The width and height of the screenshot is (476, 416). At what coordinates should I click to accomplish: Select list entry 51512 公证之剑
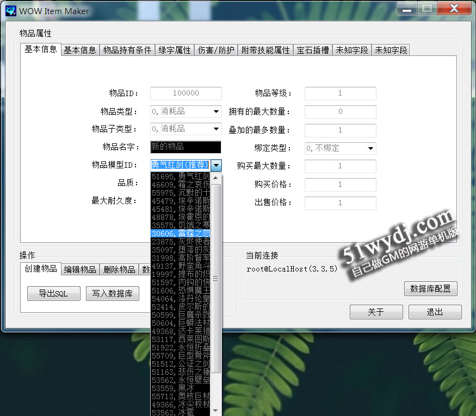pyautogui.click(x=180, y=364)
